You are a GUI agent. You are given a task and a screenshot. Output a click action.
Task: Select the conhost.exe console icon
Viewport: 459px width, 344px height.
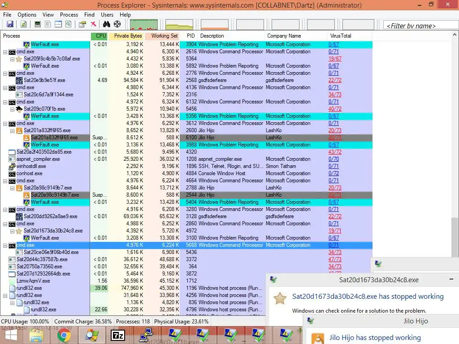click(x=12, y=174)
